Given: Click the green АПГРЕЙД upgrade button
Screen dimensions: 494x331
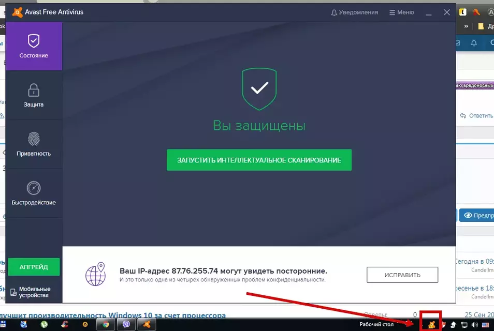Looking at the screenshot, I should pyautogui.click(x=34, y=267).
